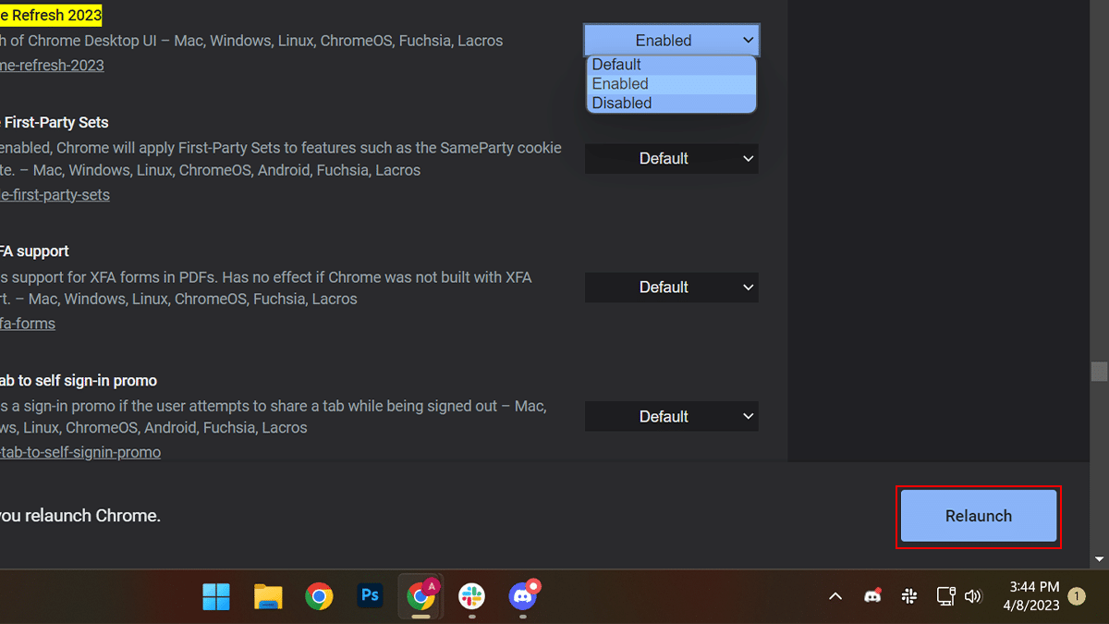Open Windows Start menu
This screenshot has height=624, width=1109.
pos(216,597)
